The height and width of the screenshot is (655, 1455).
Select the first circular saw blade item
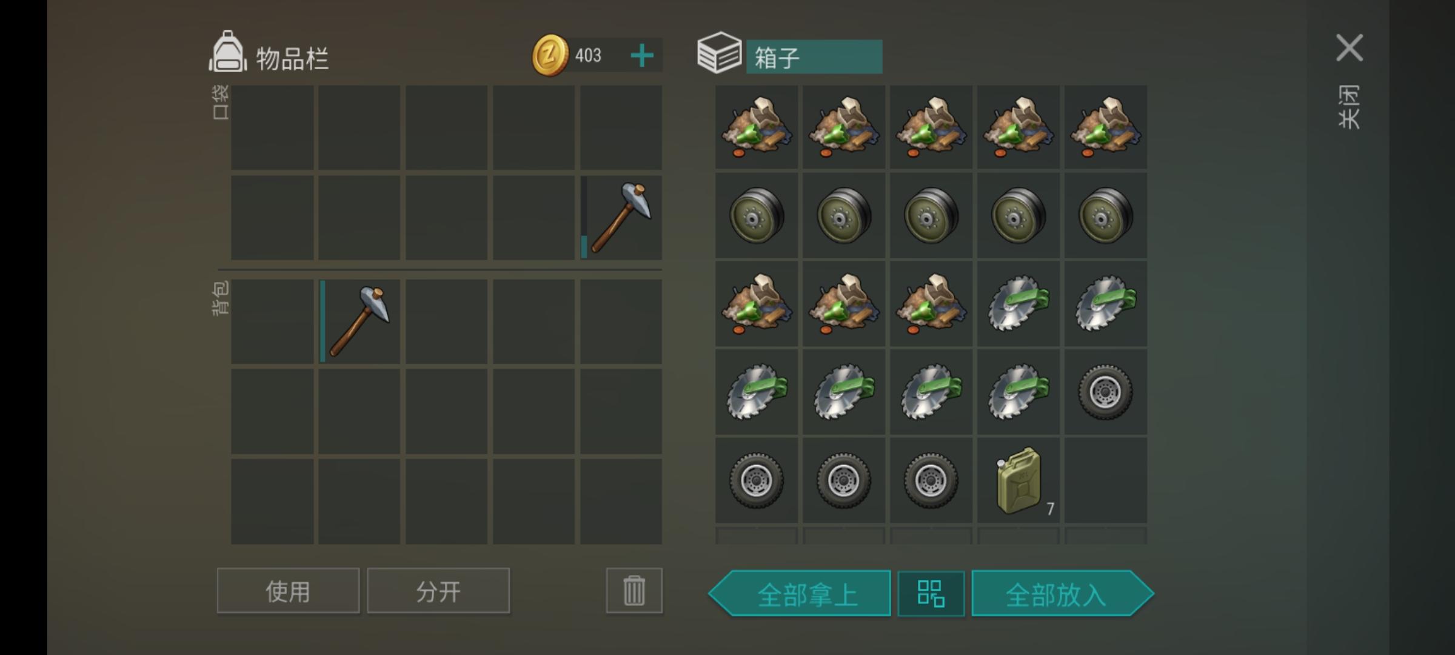click(1018, 303)
